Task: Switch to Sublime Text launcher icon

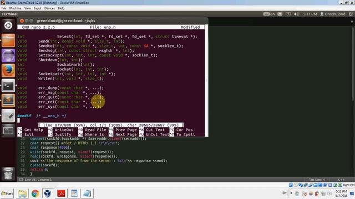Action: tap(8, 101)
